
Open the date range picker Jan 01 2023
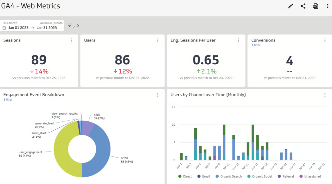18,28
